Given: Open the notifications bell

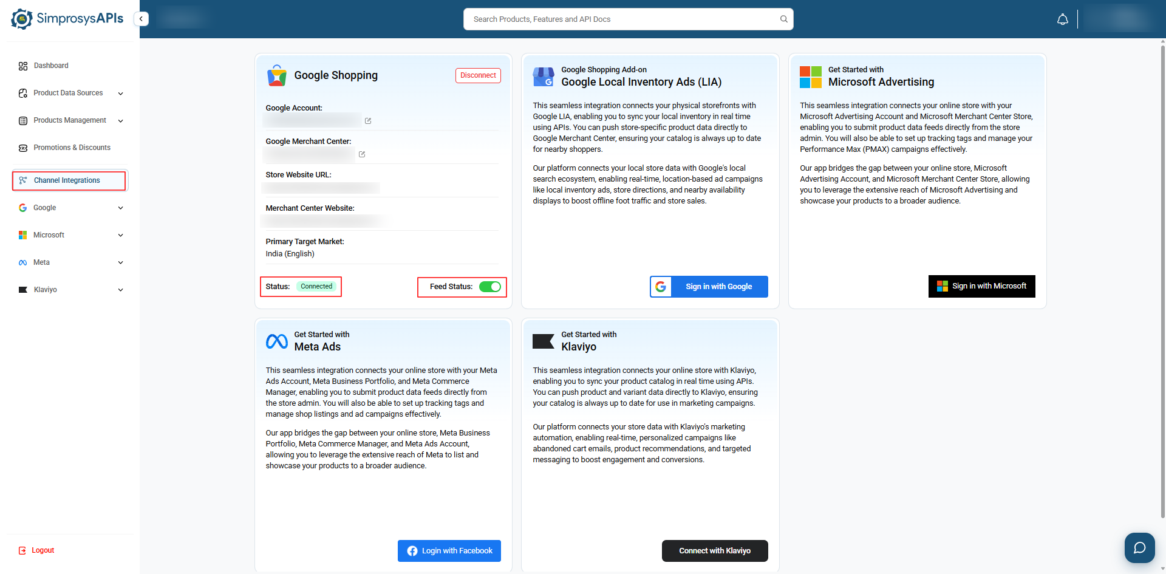Looking at the screenshot, I should pyautogui.click(x=1062, y=19).
